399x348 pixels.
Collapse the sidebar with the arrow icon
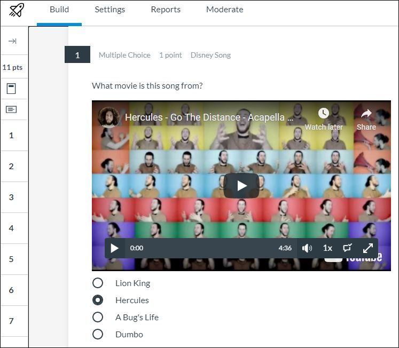pos(12,41)
